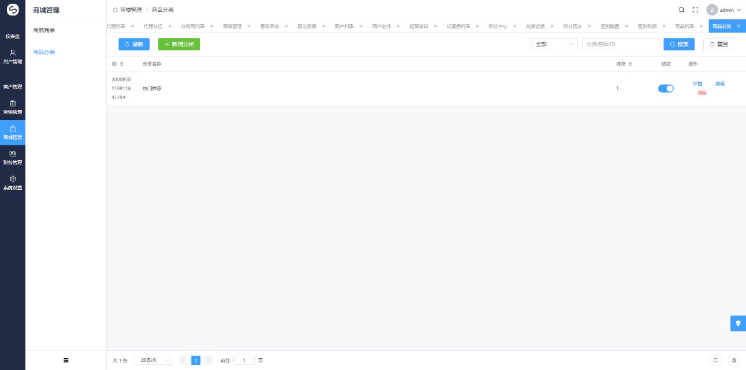Click the blue 刷新 button

tap(134, 44)
